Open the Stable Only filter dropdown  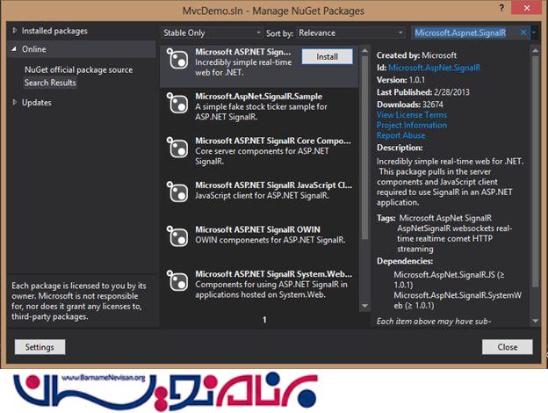click(212, 33)
